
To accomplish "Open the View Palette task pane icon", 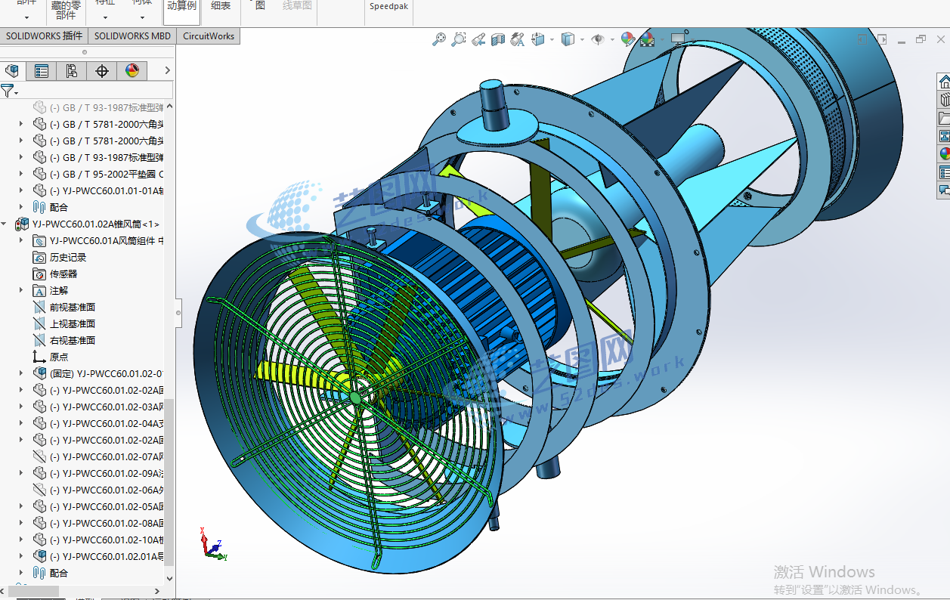I will (944, 135).
